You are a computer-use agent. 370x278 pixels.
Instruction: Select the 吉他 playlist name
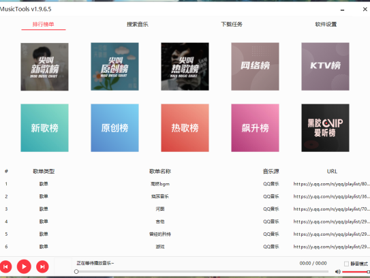pyautogui.click(x=160, y=221)
